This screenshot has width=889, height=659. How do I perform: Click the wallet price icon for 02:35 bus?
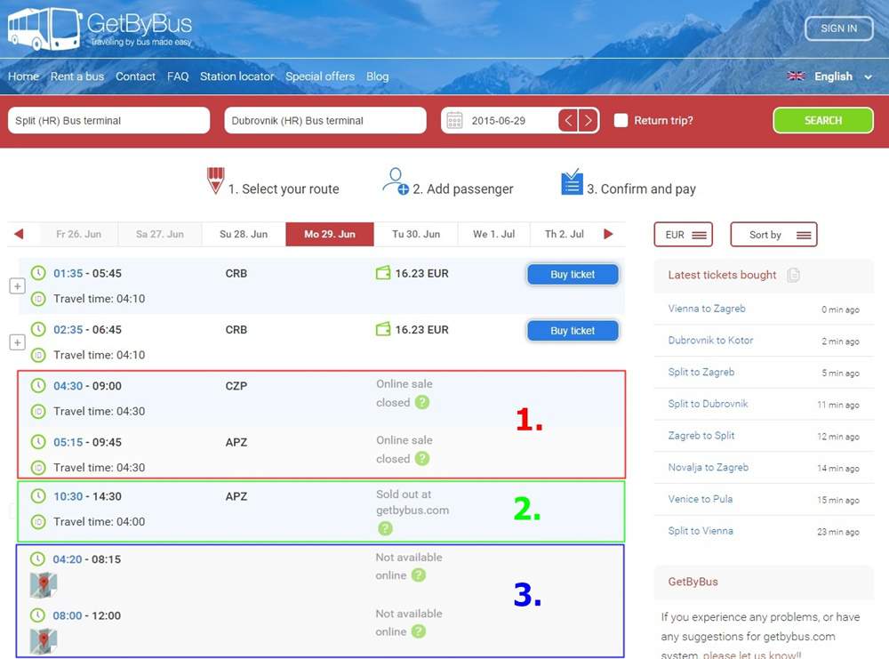(383, 329)
